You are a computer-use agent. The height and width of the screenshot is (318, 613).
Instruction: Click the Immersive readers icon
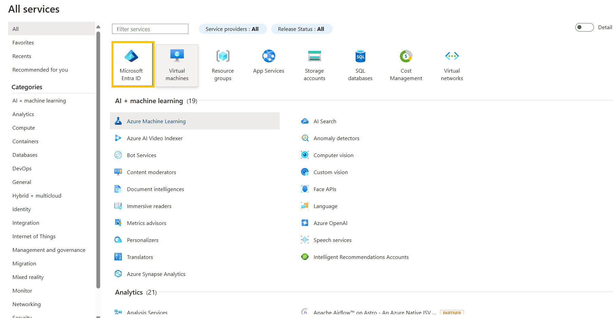[x=118, y=206]
